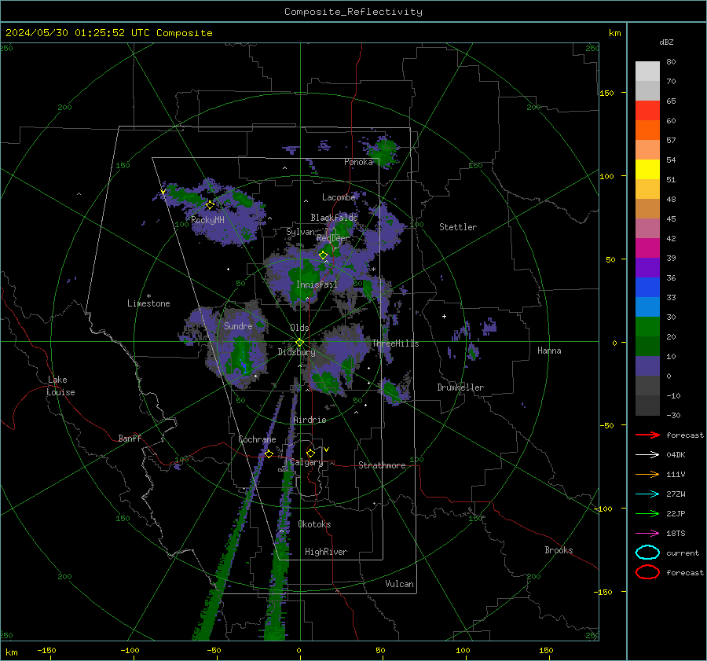707x661 pixels.
Task: Click the 18TS legend label
Action: tap(676, 534)
